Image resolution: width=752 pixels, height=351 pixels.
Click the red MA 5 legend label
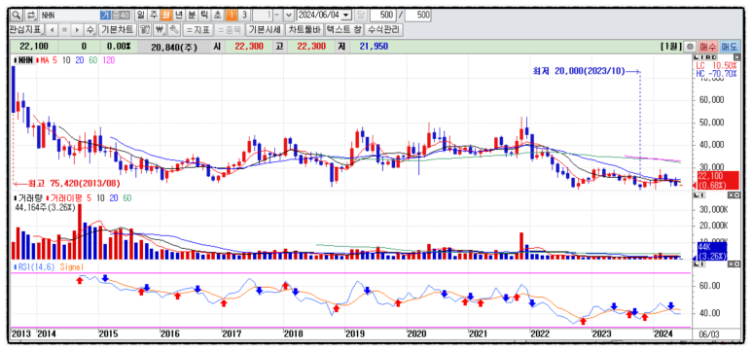(x=48, y=60)
